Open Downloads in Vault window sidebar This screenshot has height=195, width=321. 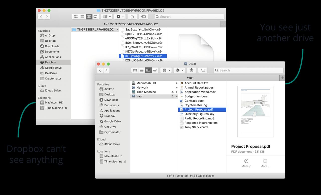(113, 100)
